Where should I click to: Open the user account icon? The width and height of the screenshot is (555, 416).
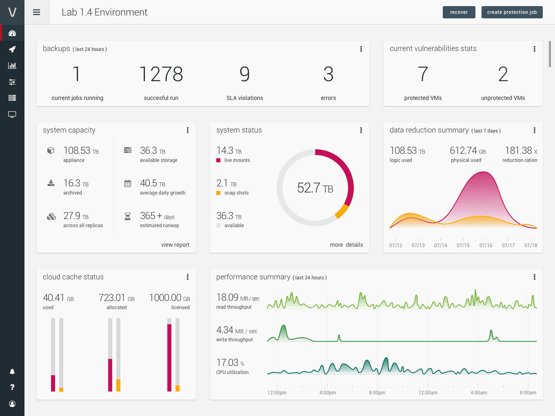click(12, 404)
